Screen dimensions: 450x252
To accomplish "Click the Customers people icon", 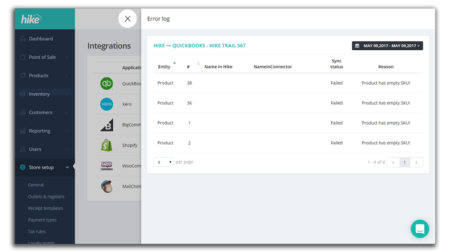I will click(x=23, y=113).
